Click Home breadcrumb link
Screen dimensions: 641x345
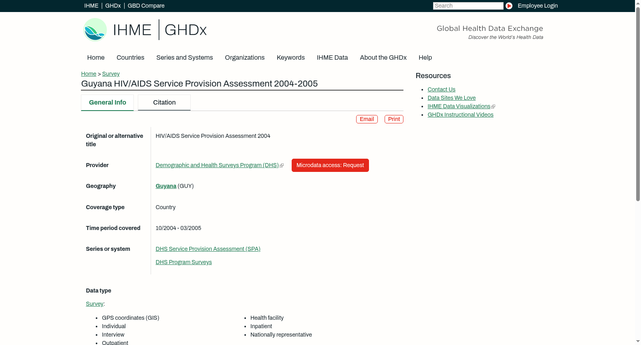(89, 74)
